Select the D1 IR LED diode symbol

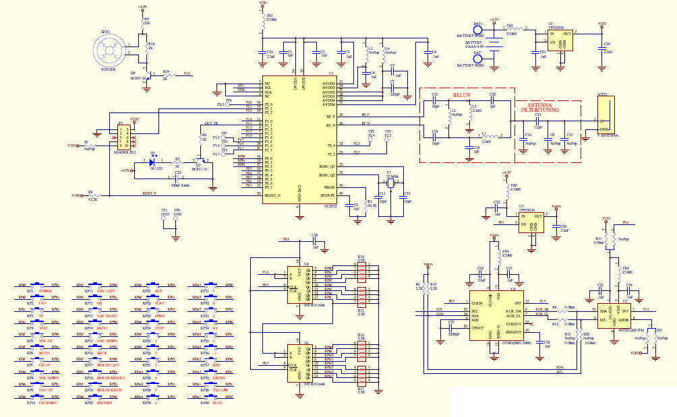[154, 161]
